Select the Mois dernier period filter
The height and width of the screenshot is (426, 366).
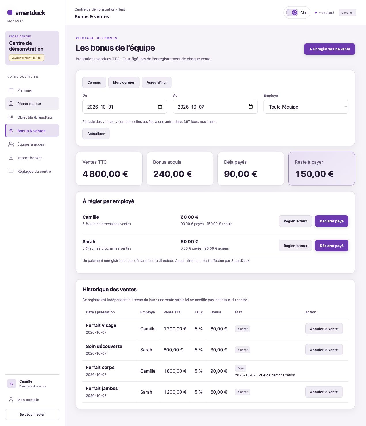[x=124, y=82]
